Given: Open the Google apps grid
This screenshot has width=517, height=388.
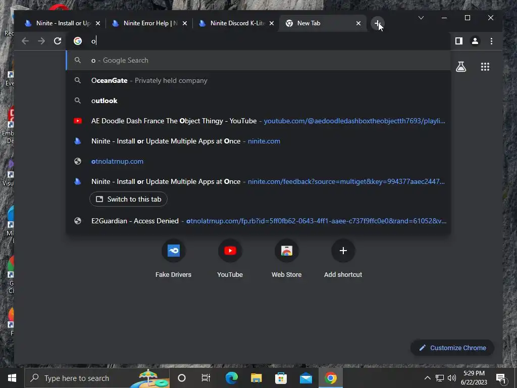Looking at the screenshot, I should pyautogui.click(x=485, y=67).
